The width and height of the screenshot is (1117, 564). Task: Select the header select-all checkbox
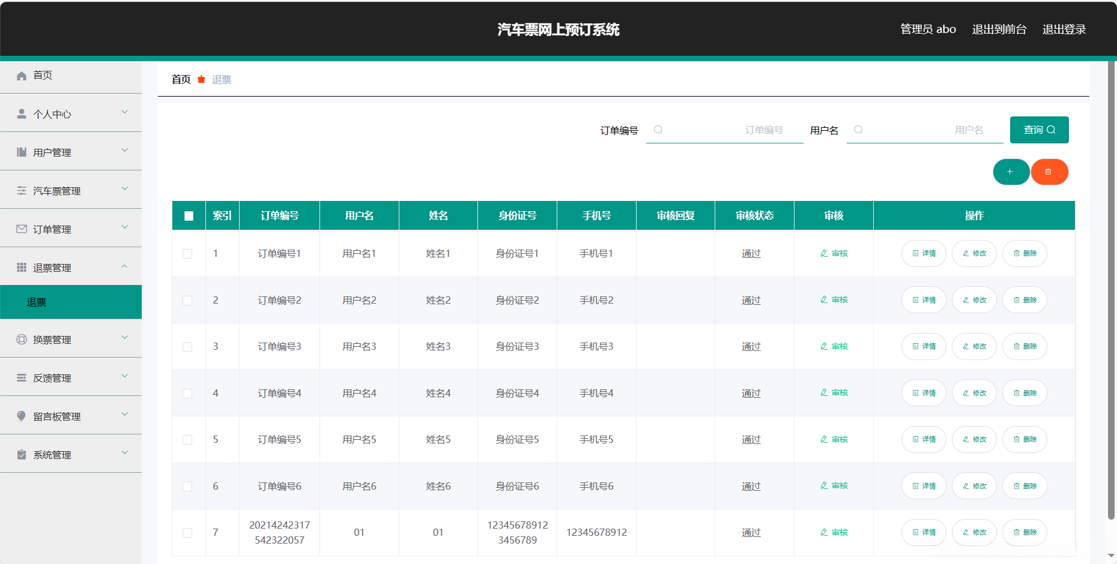[x=189, y=216]
